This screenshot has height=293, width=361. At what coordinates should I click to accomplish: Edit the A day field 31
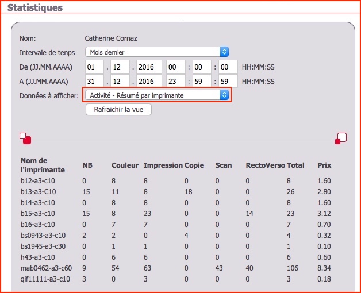94,81
